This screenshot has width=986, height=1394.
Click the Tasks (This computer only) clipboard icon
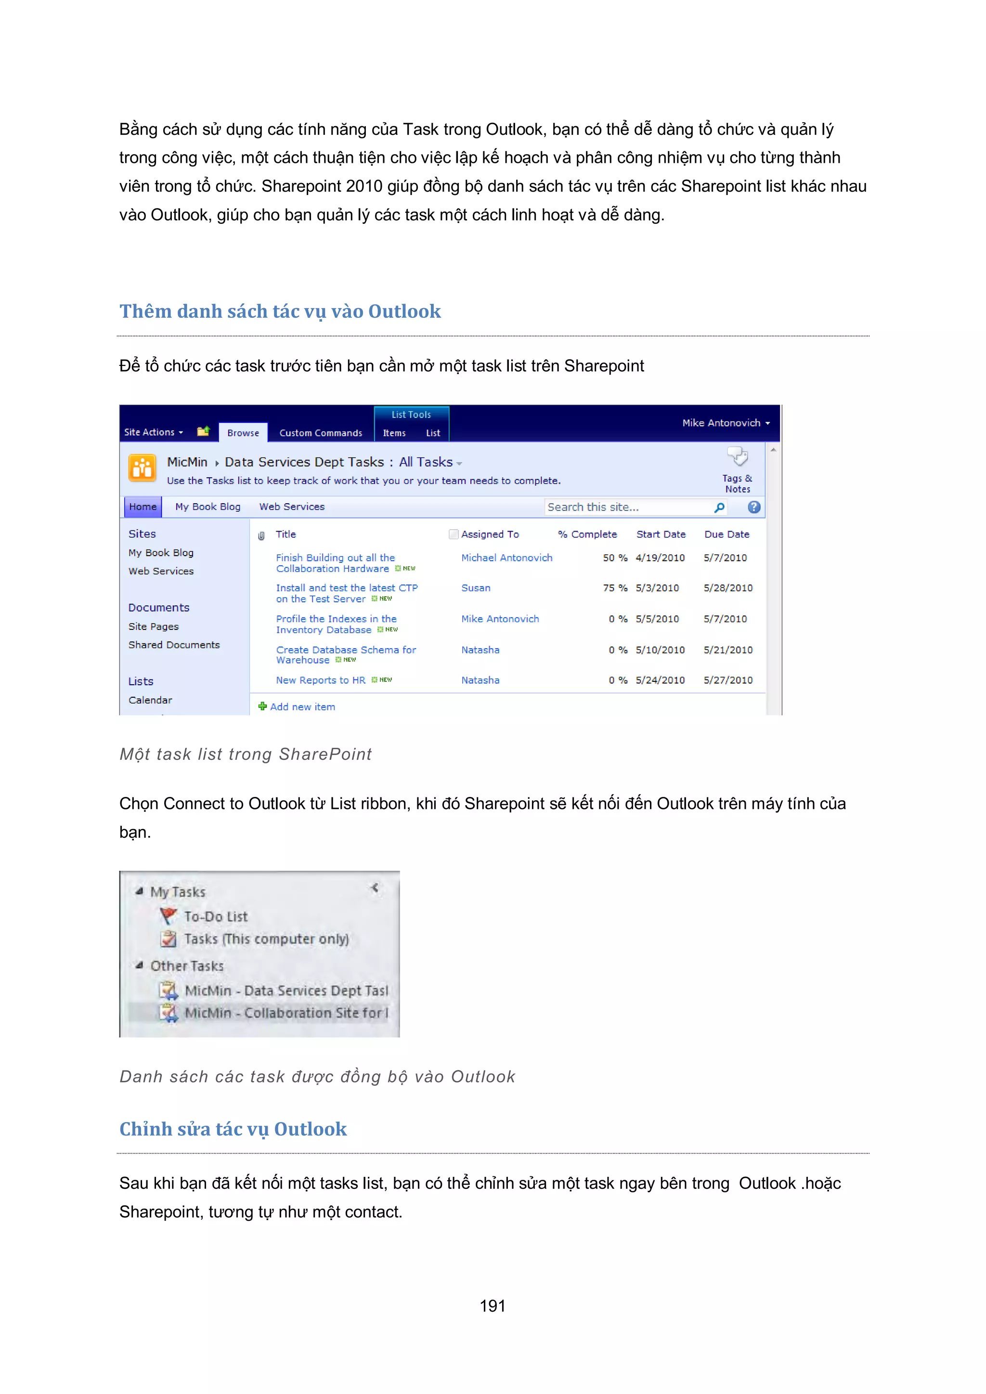(x=168, y=938)
